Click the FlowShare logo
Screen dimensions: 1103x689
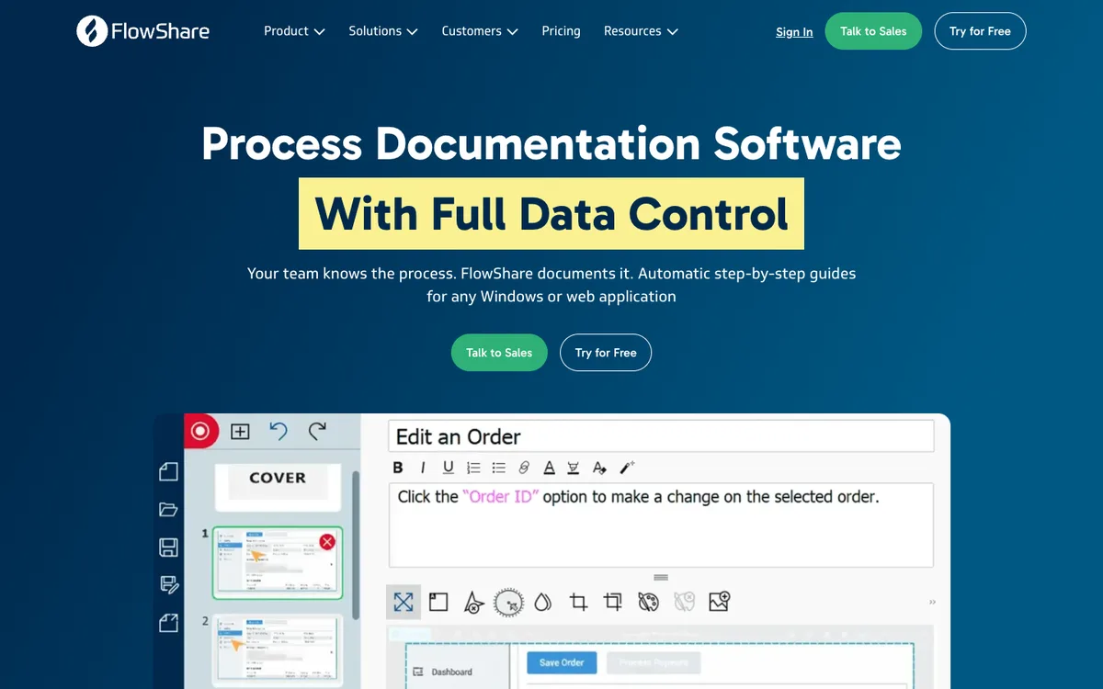[143, 31]
